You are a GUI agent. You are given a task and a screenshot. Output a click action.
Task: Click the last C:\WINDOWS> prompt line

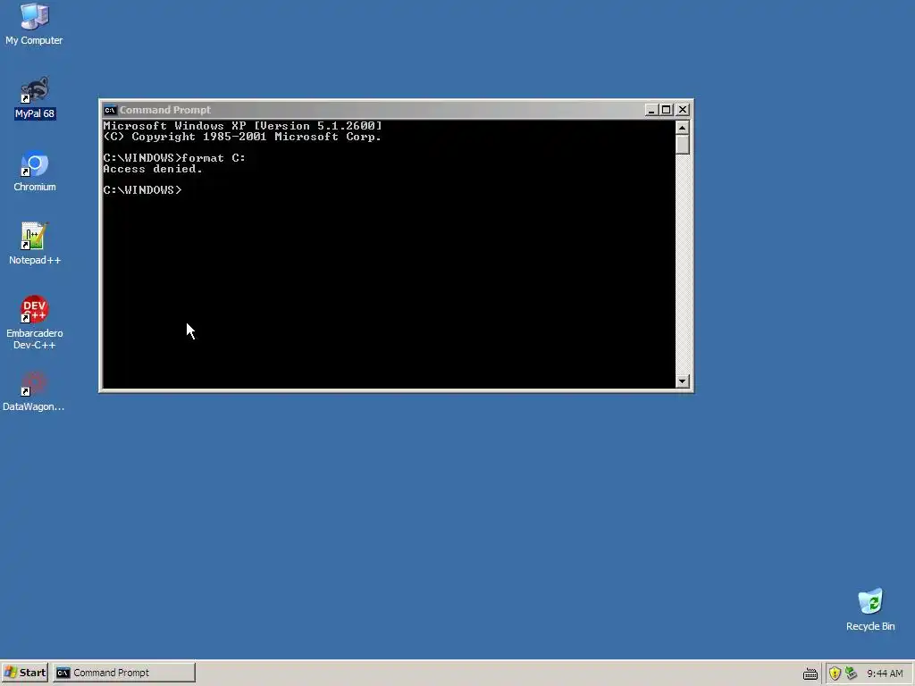142,190
